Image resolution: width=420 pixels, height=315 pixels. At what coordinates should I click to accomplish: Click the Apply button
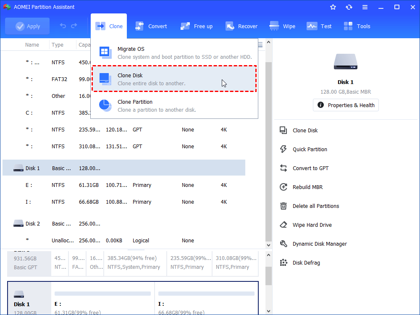(x=27, y=26)
